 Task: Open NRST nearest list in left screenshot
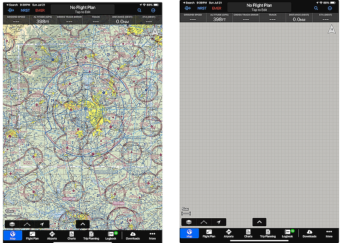coord(25,10)
